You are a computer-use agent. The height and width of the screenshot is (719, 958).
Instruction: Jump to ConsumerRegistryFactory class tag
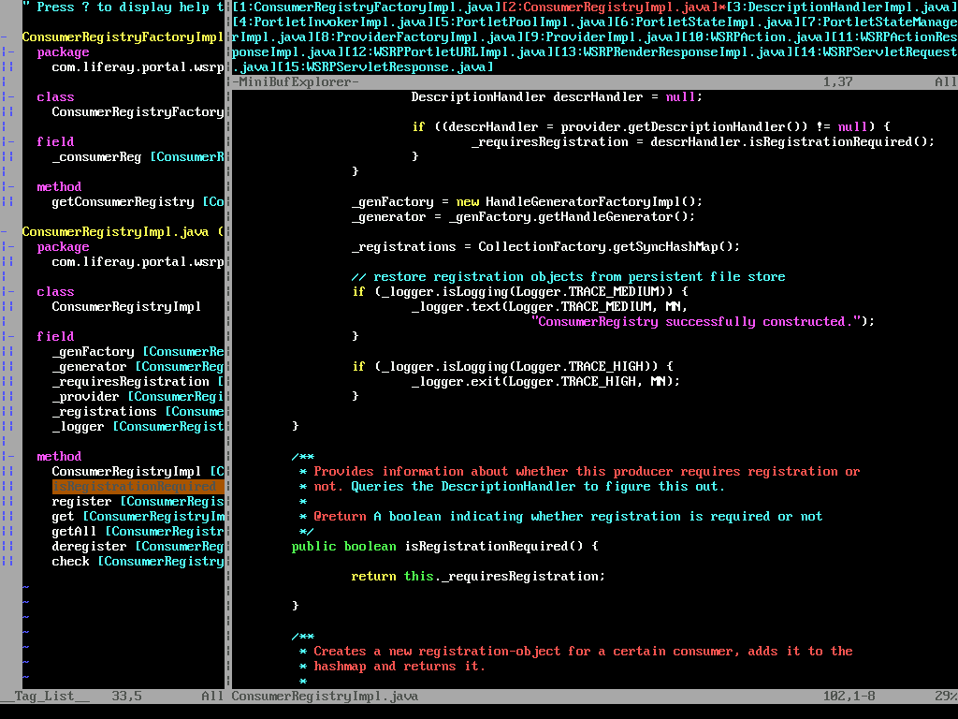(138, 112)
